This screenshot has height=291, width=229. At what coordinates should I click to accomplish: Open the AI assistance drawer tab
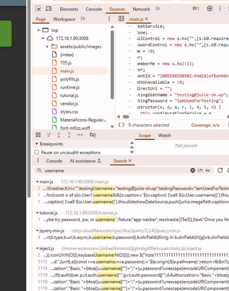[x=85, y=161]
